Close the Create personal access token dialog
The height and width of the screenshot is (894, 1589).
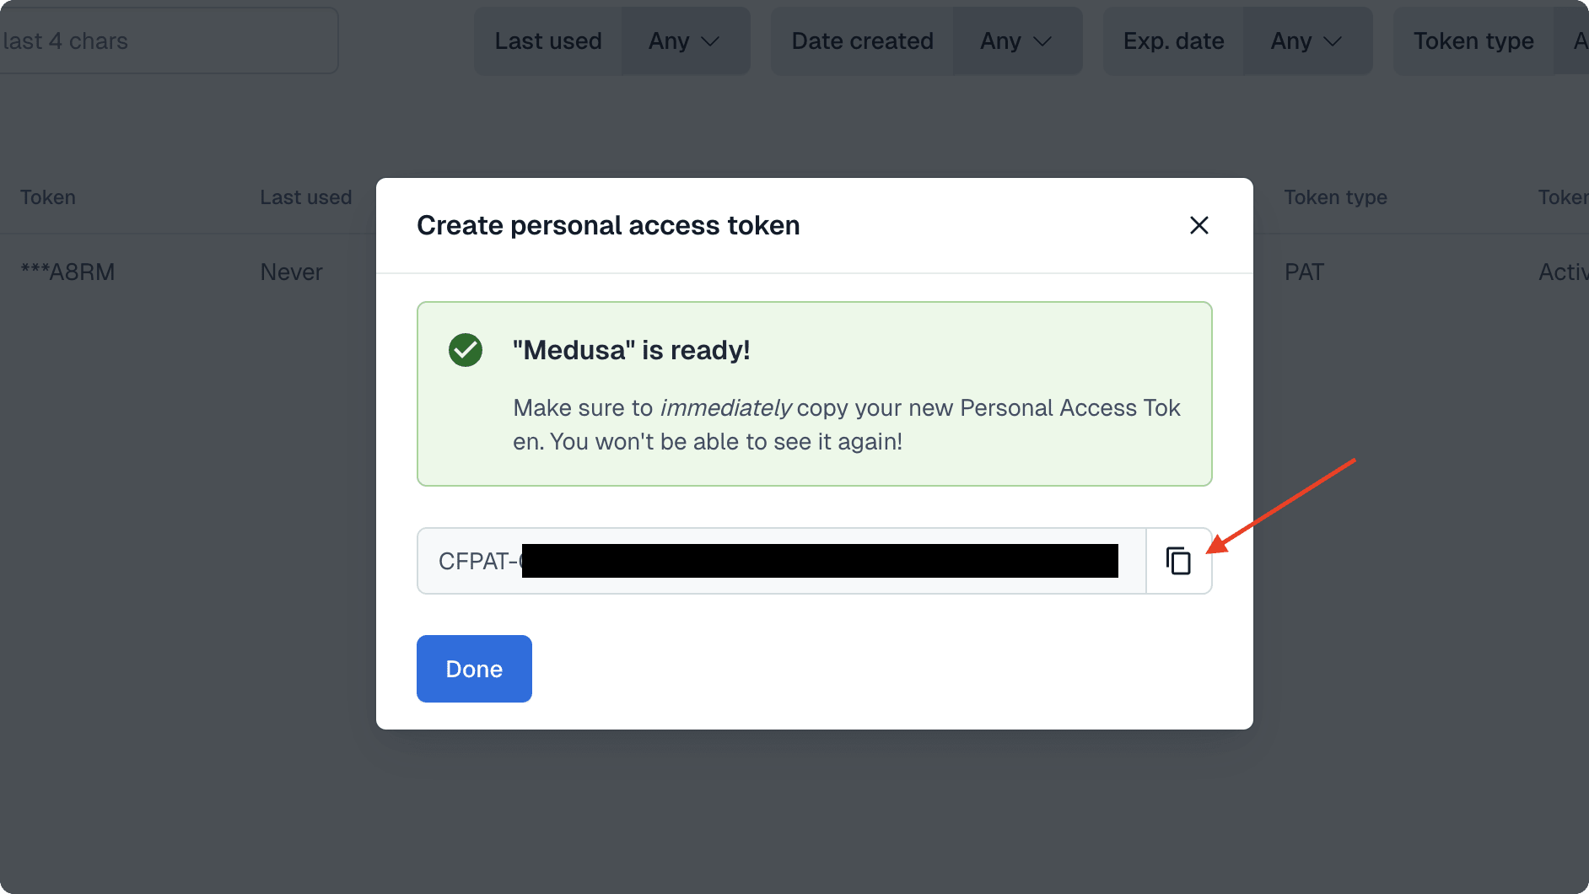coord(1198,225)
